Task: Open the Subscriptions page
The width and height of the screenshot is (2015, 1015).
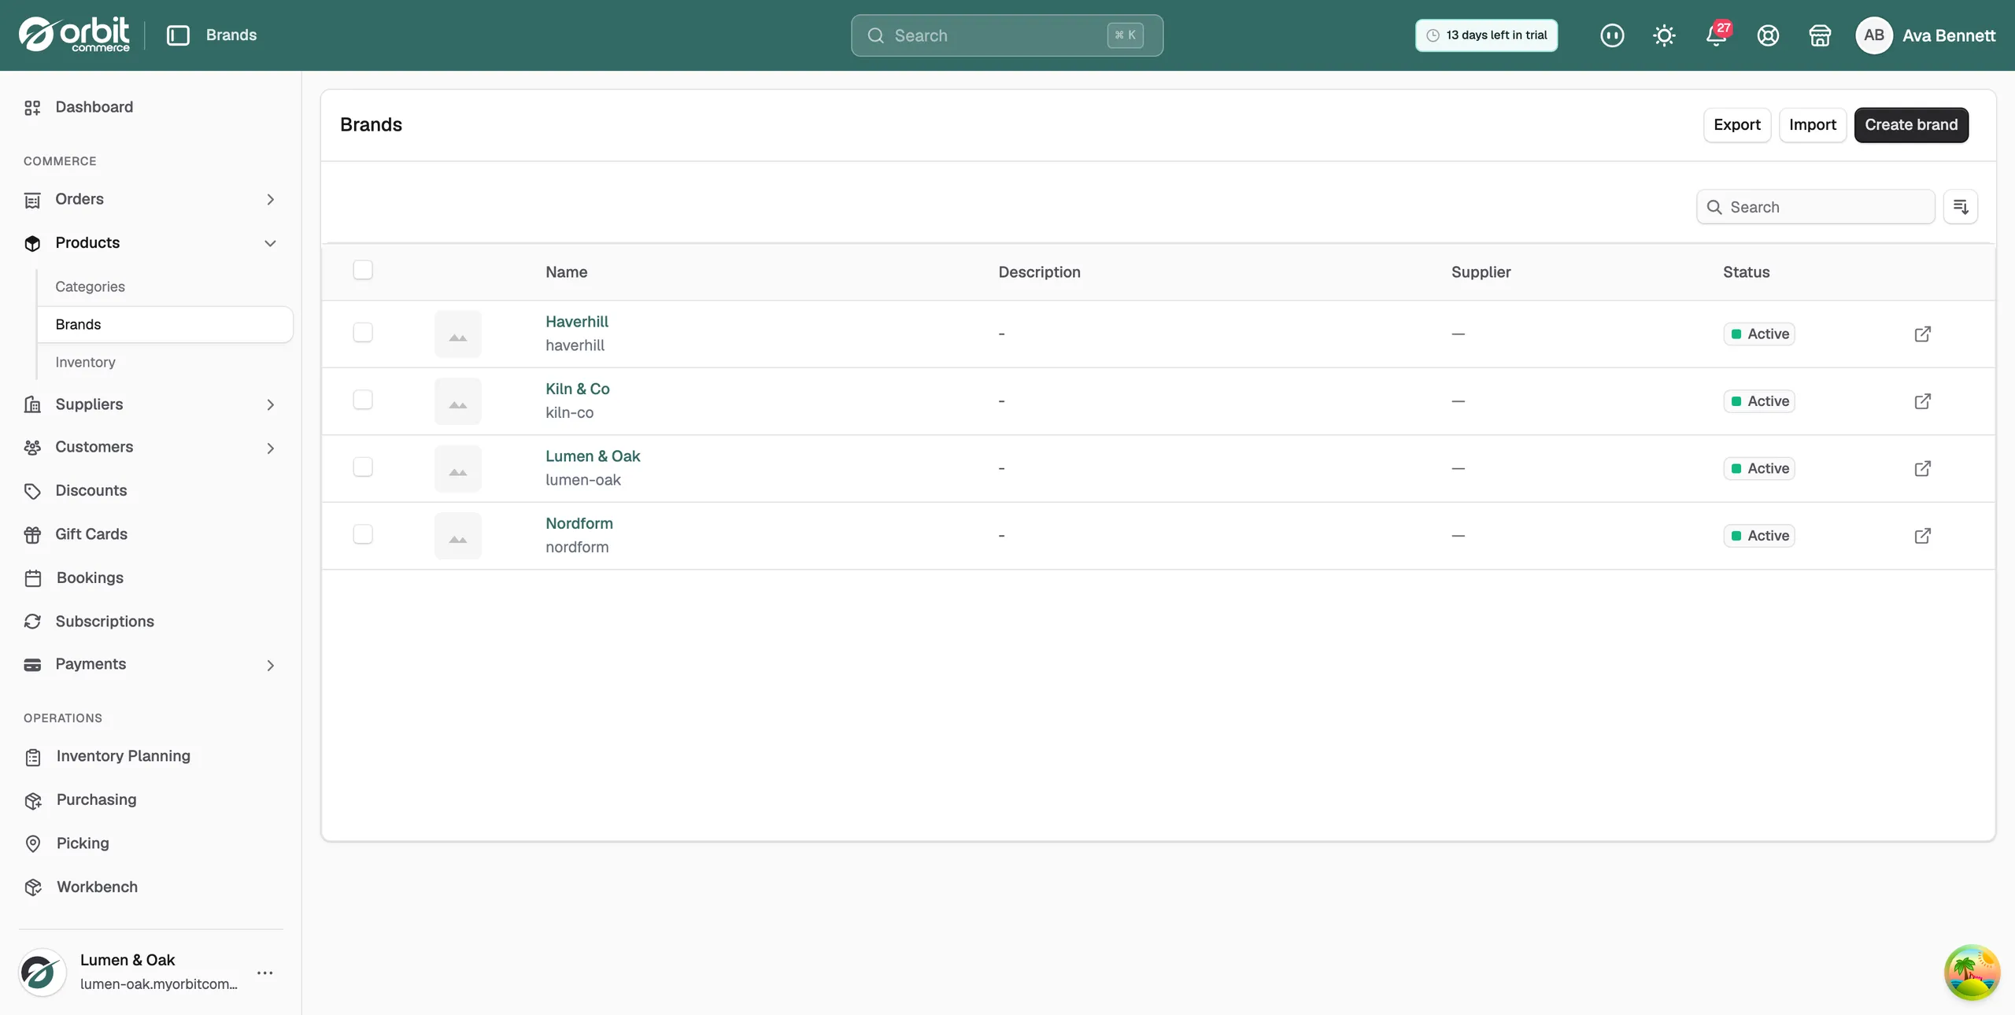Action: point(105,622)
